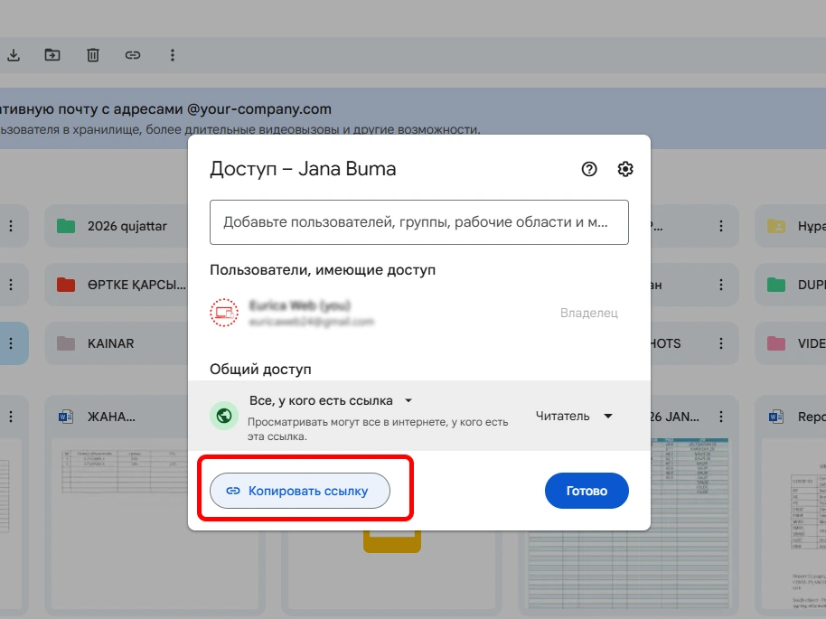Open the Repo document thumbnail
Screen dimensions: 826x619
[x=793, y=521]
